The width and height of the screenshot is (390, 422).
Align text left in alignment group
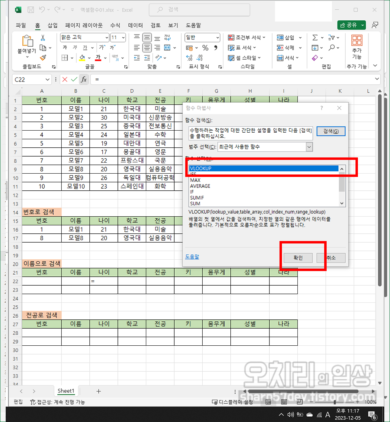(137, 48)
